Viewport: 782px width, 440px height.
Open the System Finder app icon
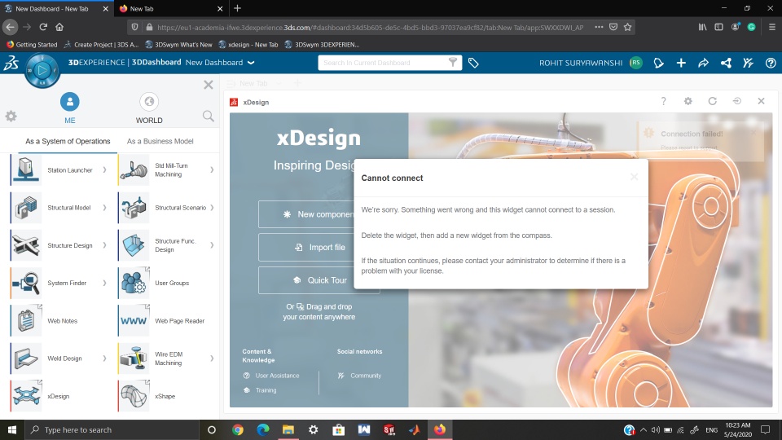26,283
